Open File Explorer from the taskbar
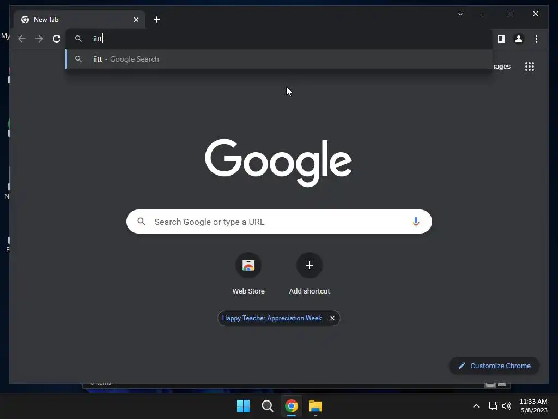 (316, 406)
